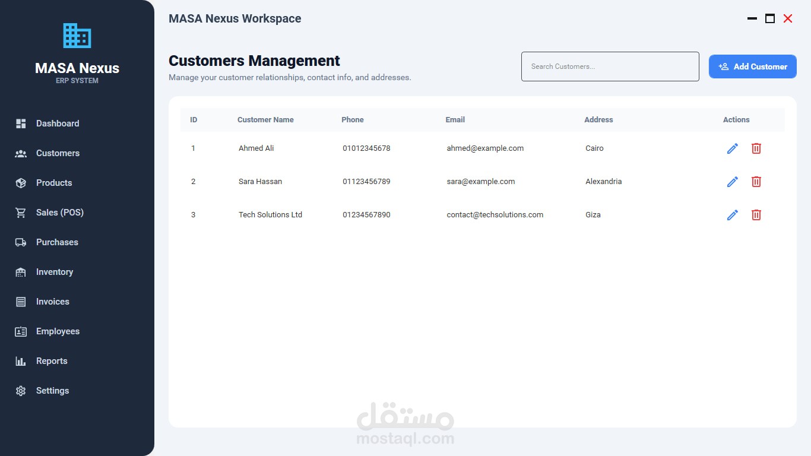This screenshot has height=456, width=811.
Task: Click the Giza address cell
Action: point(593,215)
